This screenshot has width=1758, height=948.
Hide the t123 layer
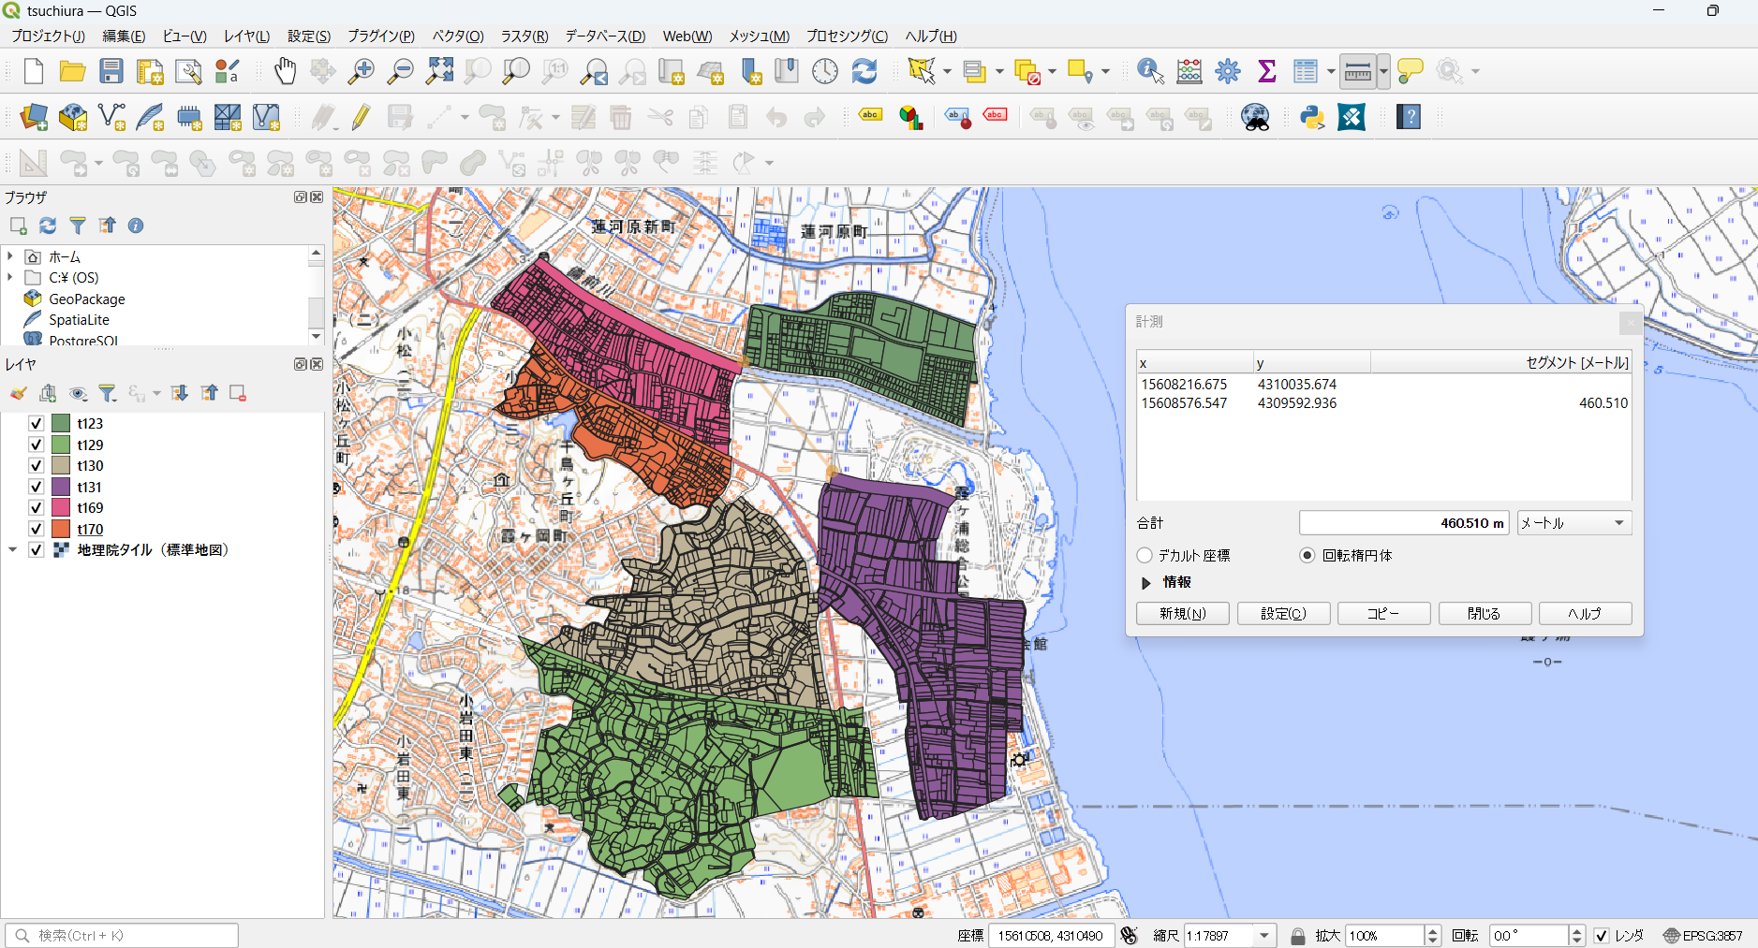tap(37, 423)
